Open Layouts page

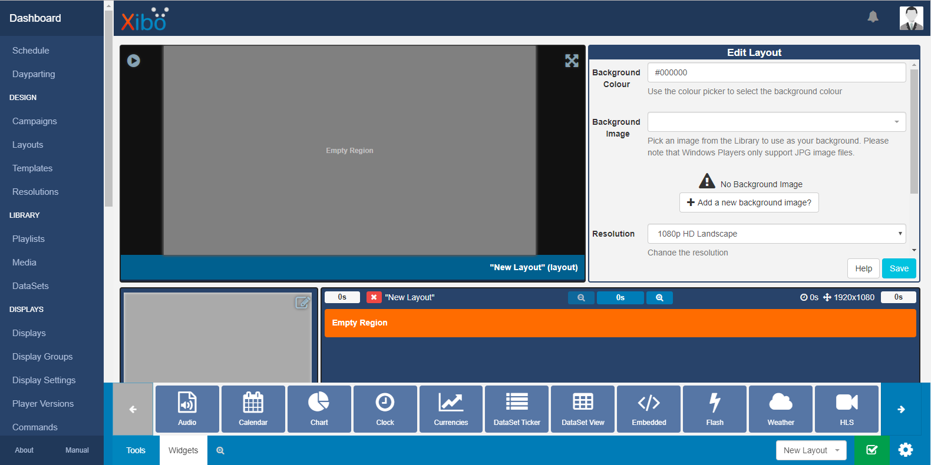pos(28,145)
